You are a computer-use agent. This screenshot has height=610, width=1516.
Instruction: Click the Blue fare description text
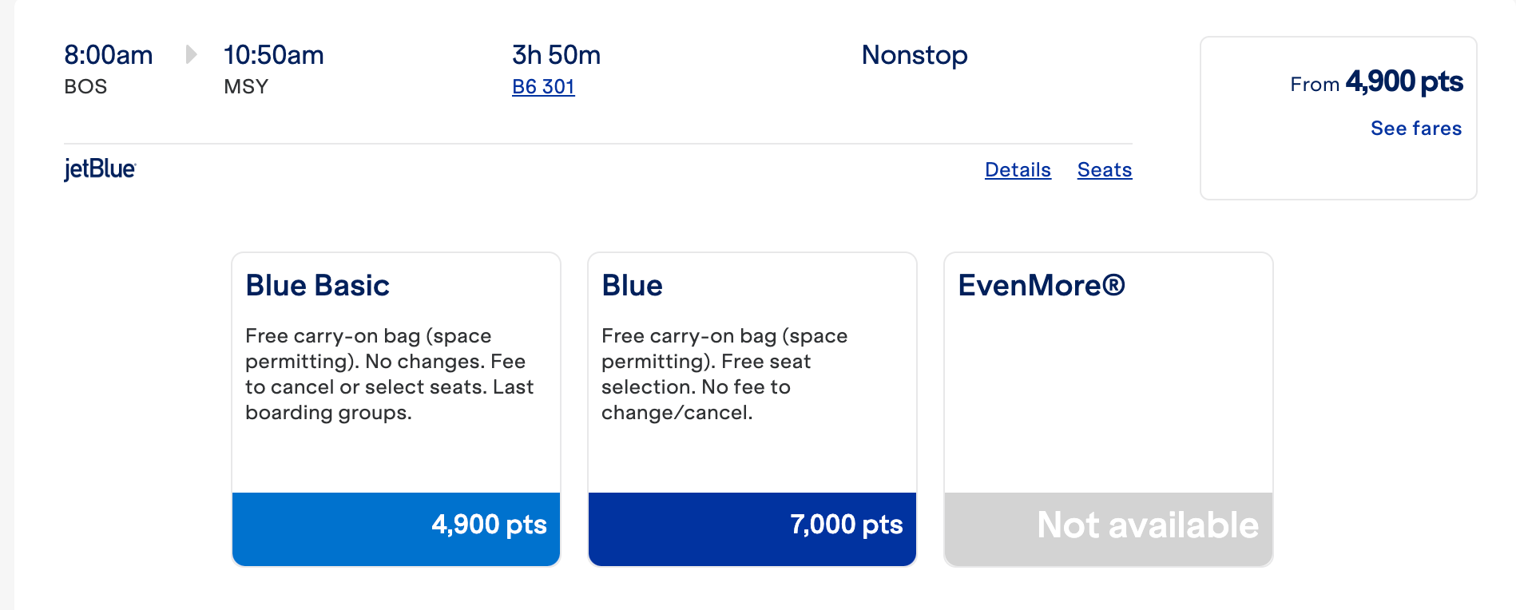click(724, 374)
